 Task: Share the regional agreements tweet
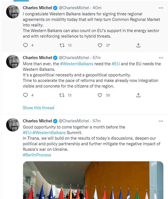(x=138, y=45)
